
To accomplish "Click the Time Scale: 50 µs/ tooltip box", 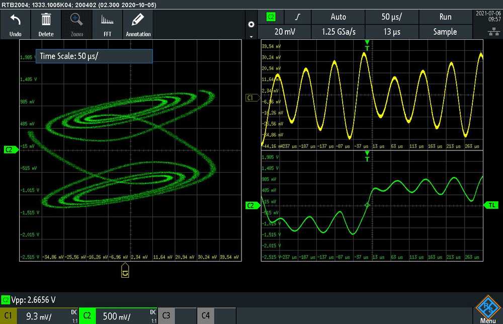I will [94, 56].
